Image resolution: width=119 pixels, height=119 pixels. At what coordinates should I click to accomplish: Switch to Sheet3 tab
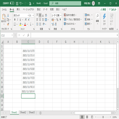tap(32, 112)
